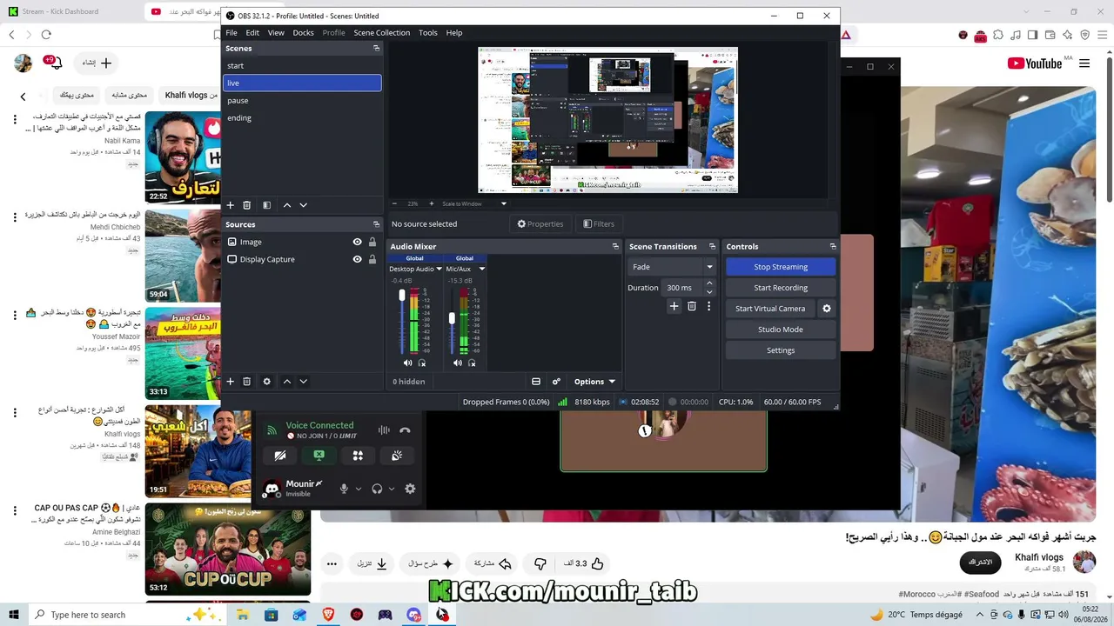The image size is (1114, 626).
Task: Open the OBS View menu
Action: coord(276,33)
